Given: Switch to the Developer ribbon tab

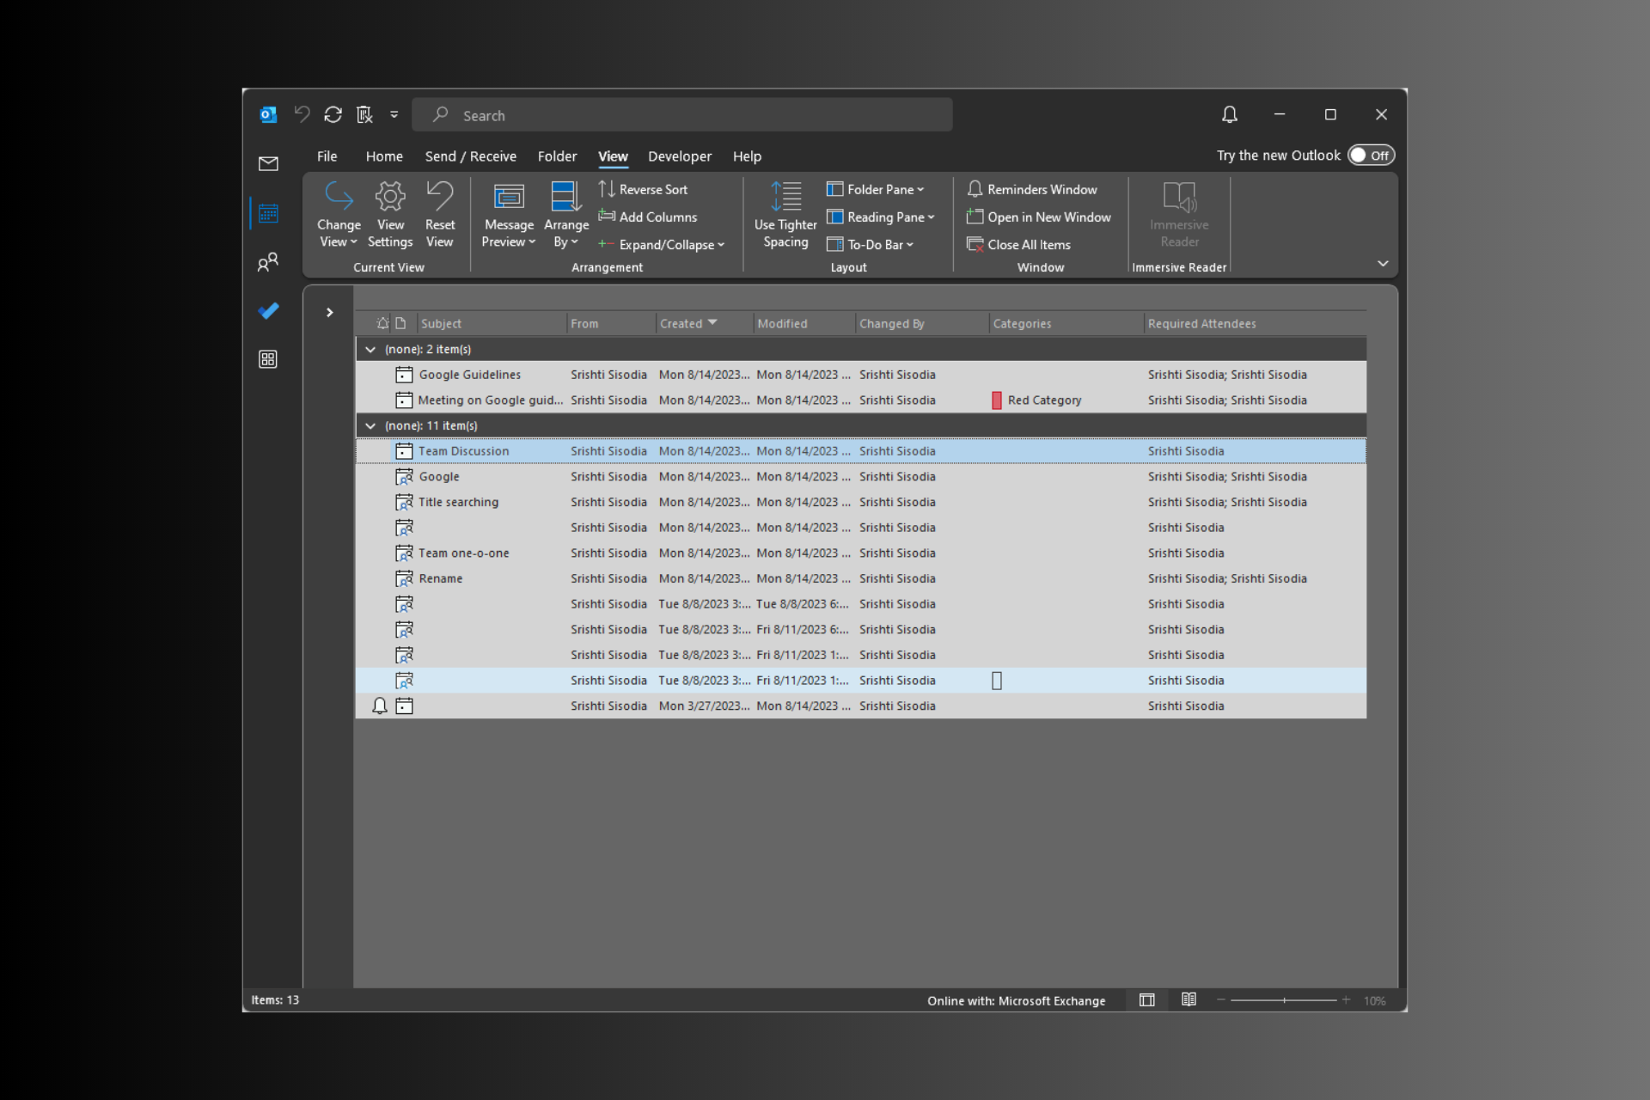Looking at the screenshot, I should click(680, 156).
